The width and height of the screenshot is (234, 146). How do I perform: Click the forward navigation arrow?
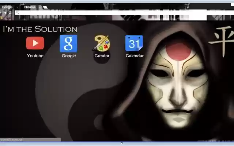(5, 13)
